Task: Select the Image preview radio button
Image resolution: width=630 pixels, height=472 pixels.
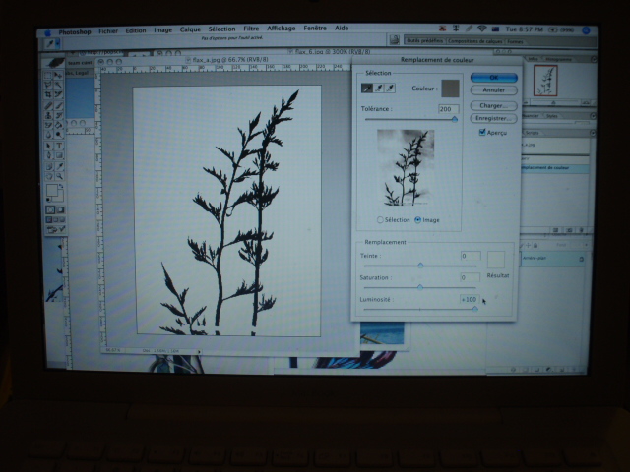Action: coord(417,220)
